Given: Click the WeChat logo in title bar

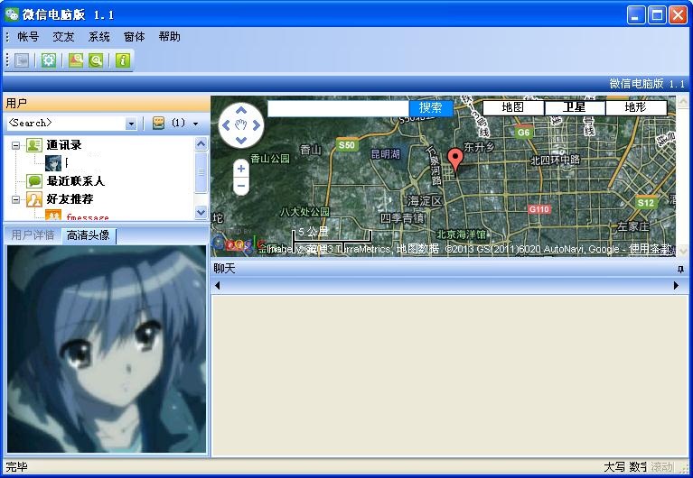Looking at the screenshot, I should coord(12,14).
